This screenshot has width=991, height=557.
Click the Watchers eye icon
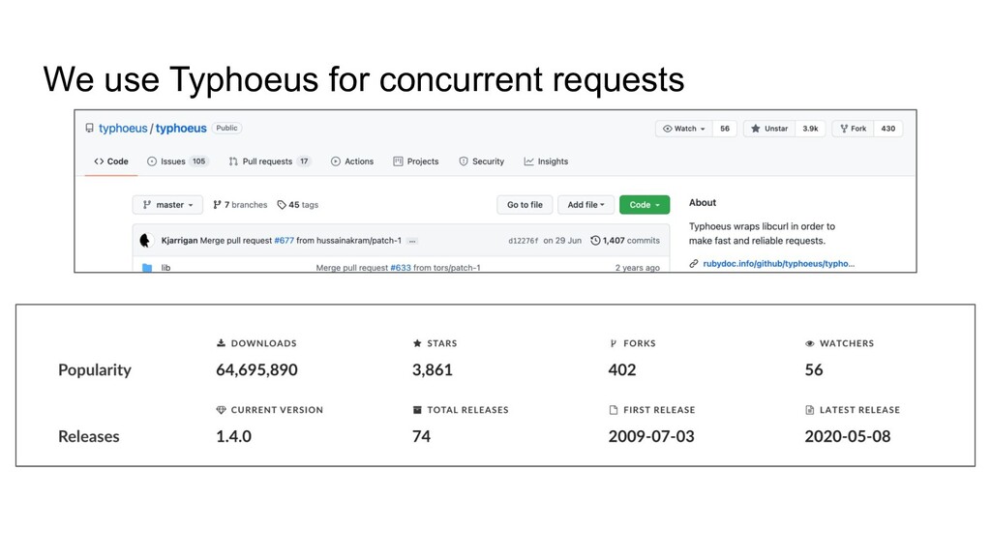point(810,343)
